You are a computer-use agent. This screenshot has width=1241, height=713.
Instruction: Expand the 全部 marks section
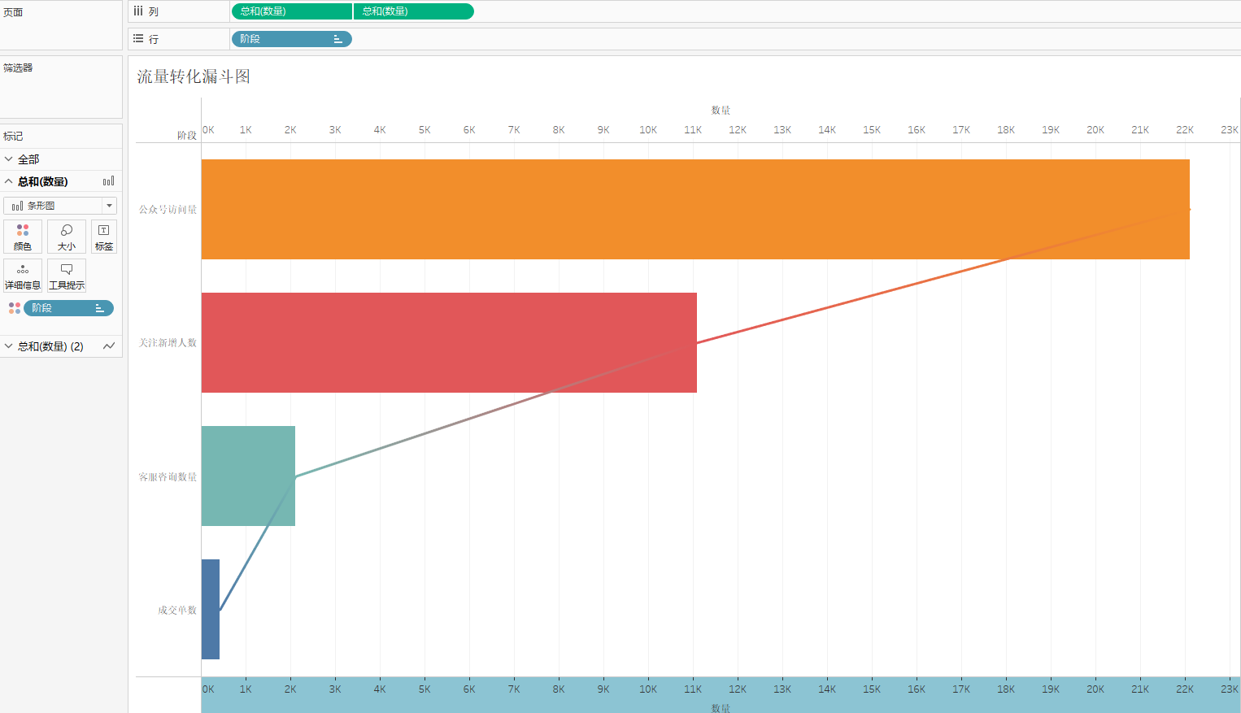pyautogui.click(x=9, y=159)
